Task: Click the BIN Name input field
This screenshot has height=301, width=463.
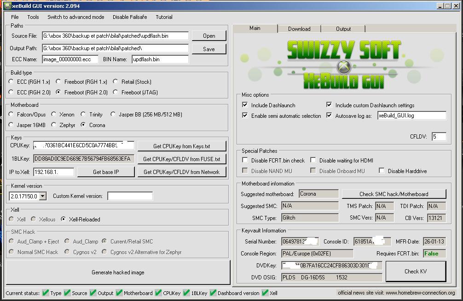Action: (160, 59)
